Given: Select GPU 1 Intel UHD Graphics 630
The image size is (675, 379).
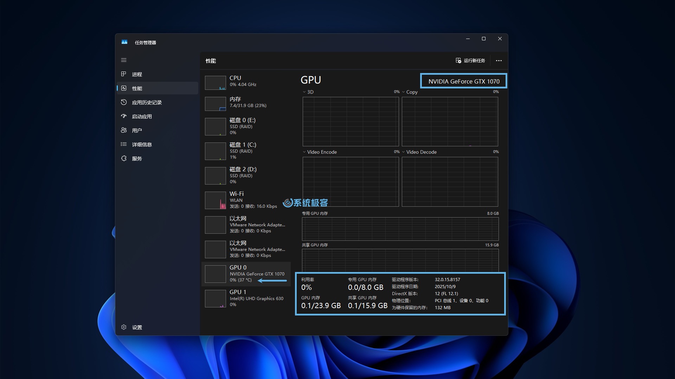Looking at the screenshot, I should coord(246,298).
